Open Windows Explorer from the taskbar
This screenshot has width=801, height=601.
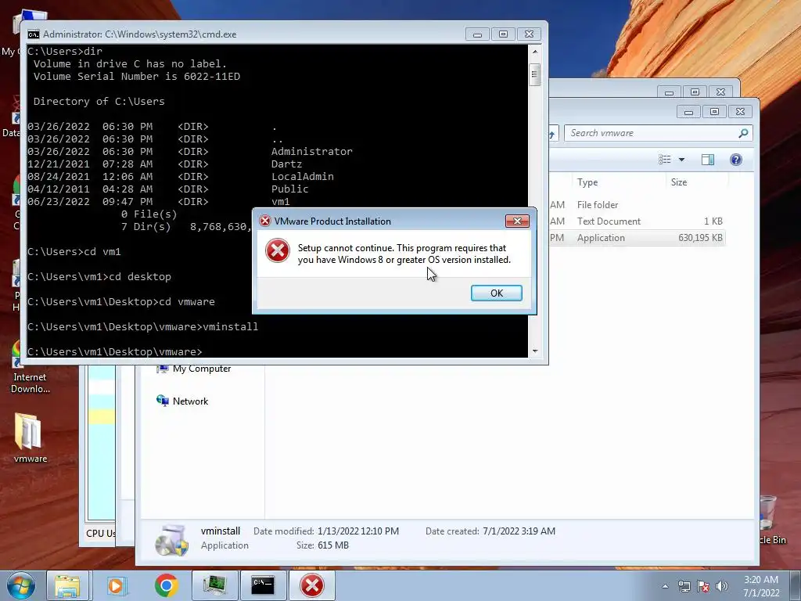point(67,585)
